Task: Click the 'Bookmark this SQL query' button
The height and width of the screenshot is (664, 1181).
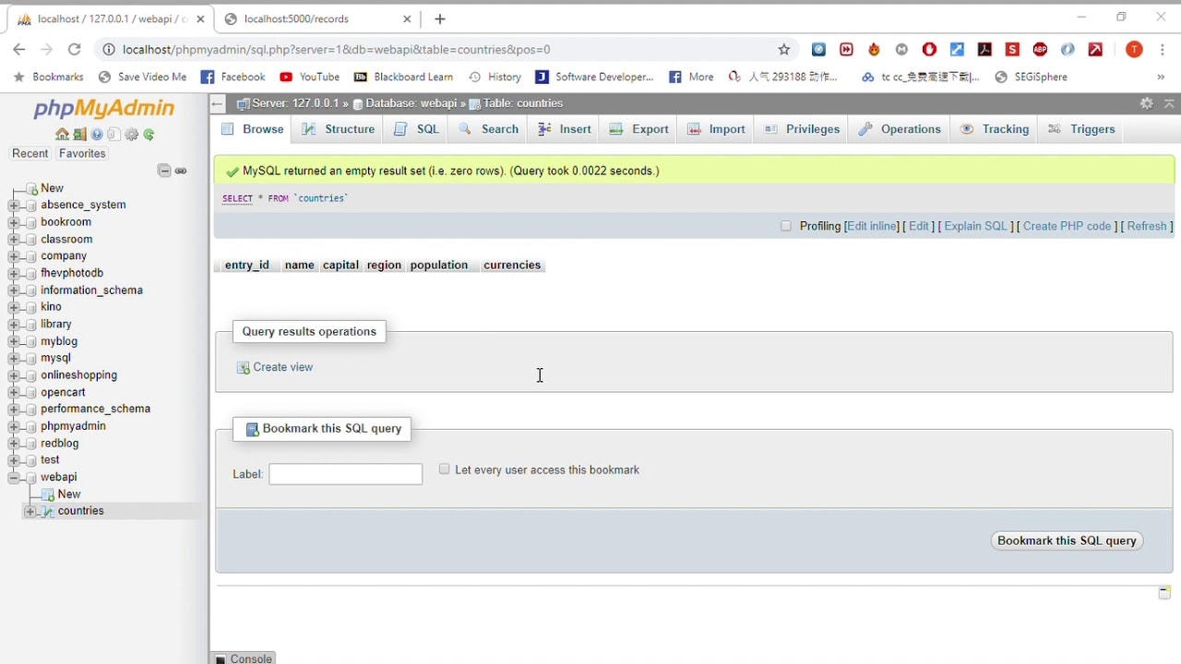Action: (1067, 541)
